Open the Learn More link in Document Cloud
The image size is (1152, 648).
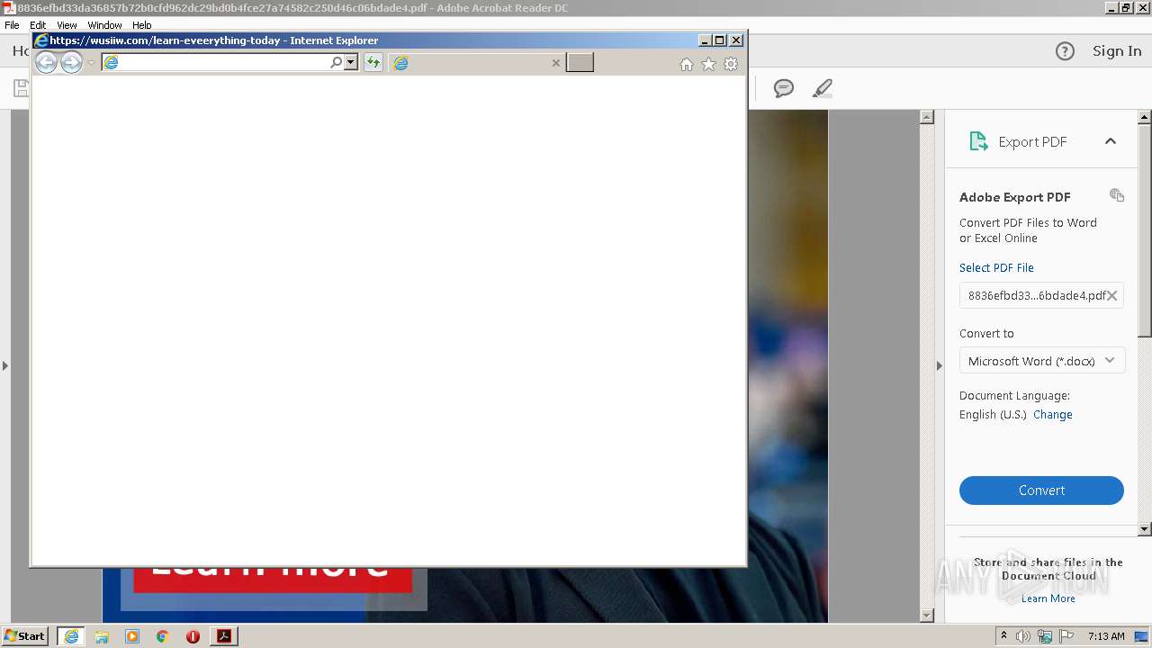coord(1048,598)
